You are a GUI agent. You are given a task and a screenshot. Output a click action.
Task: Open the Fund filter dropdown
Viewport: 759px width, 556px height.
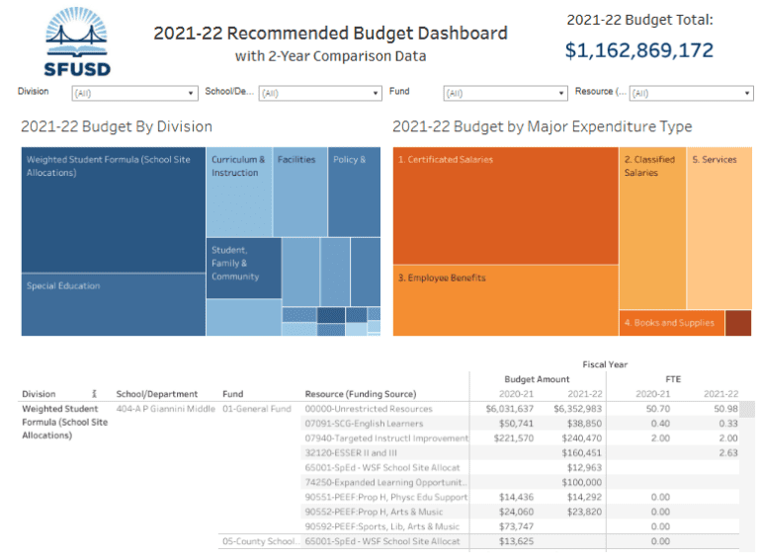point(505,93)
